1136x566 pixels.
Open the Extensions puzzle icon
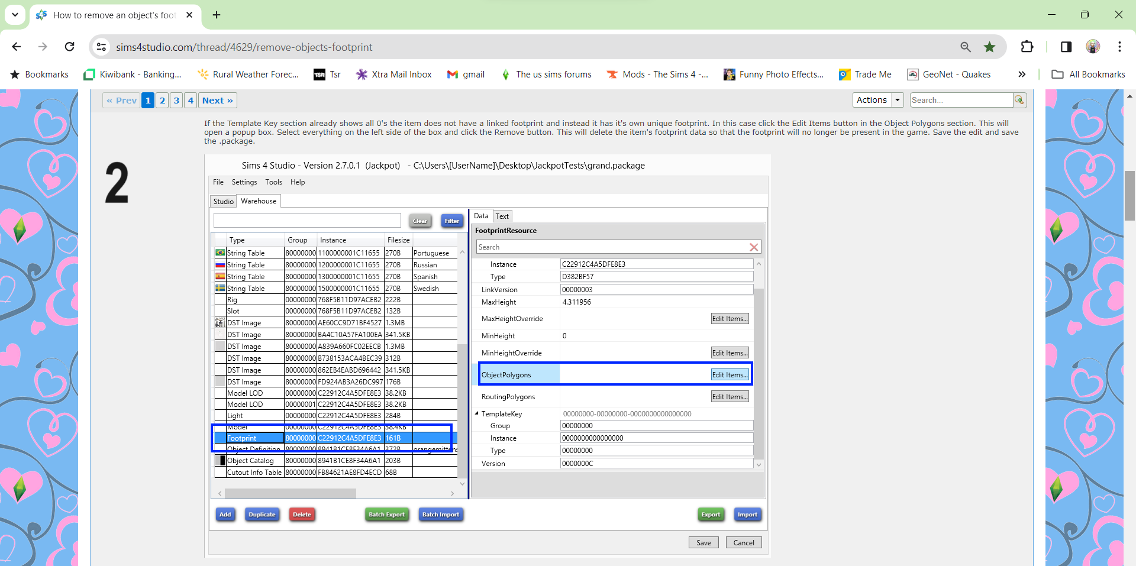1027,47
